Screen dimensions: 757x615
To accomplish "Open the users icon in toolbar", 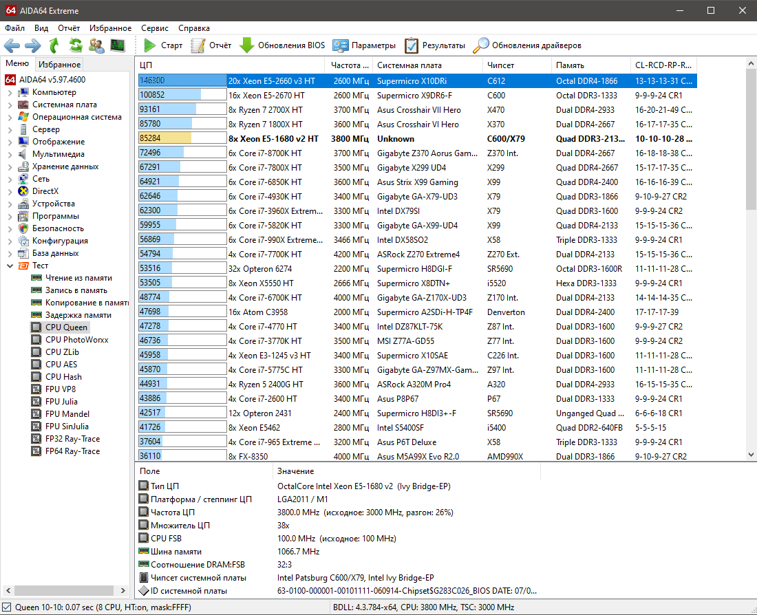I will coord(96,46).
